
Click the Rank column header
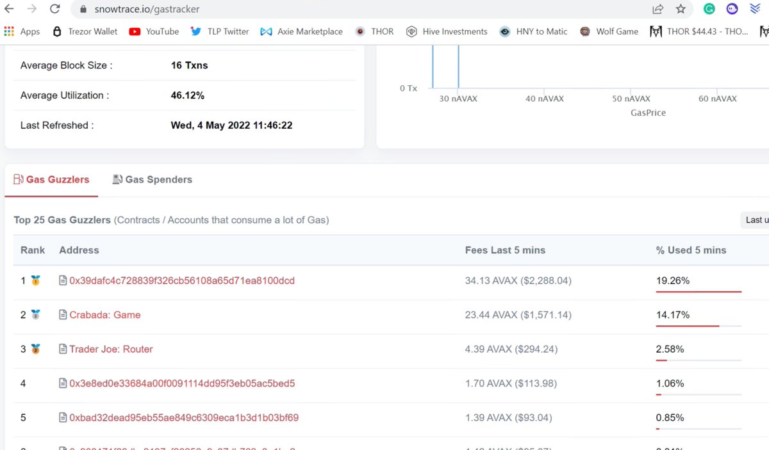(x=32, y=250)
